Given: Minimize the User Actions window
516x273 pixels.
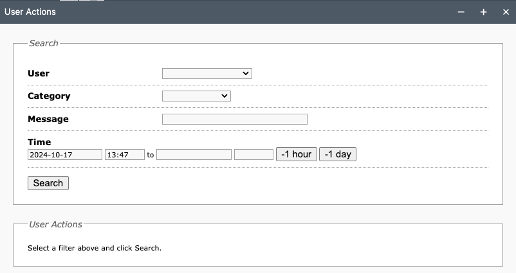Looking at the screenshot, I should [x=461, y=12].
